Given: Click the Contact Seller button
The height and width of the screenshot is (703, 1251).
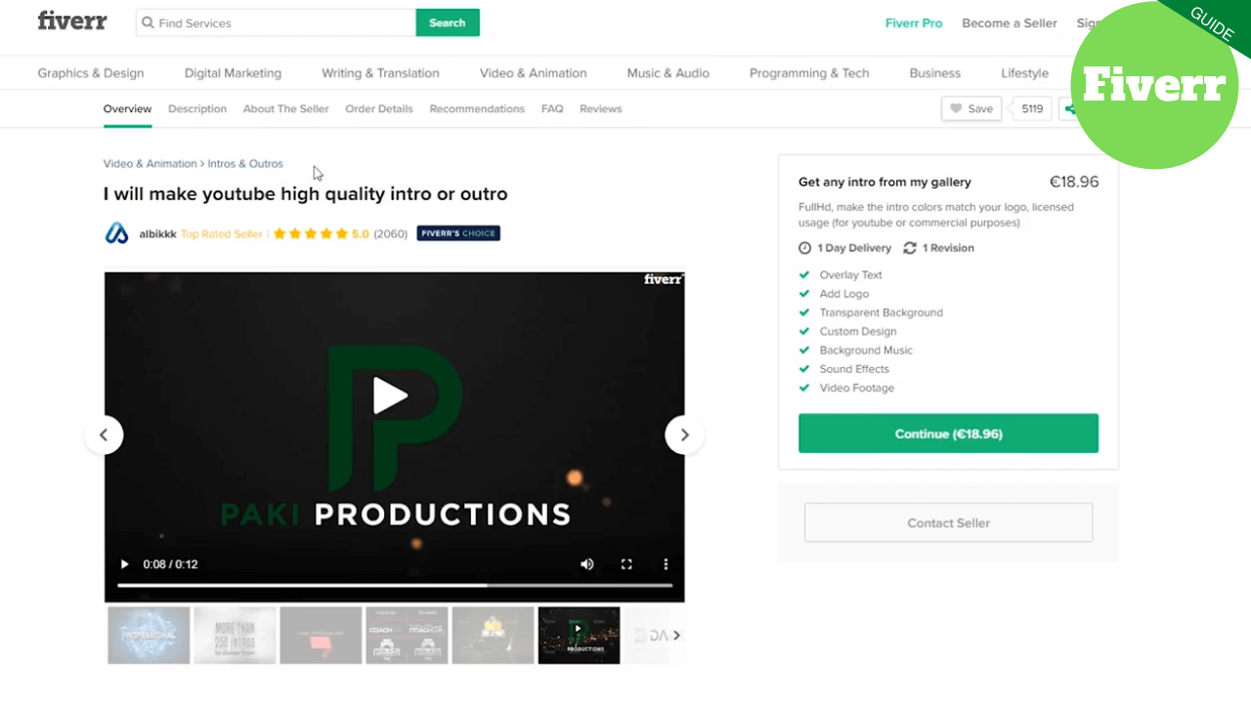Looking at the screenshot, I should tap(948, 522).
